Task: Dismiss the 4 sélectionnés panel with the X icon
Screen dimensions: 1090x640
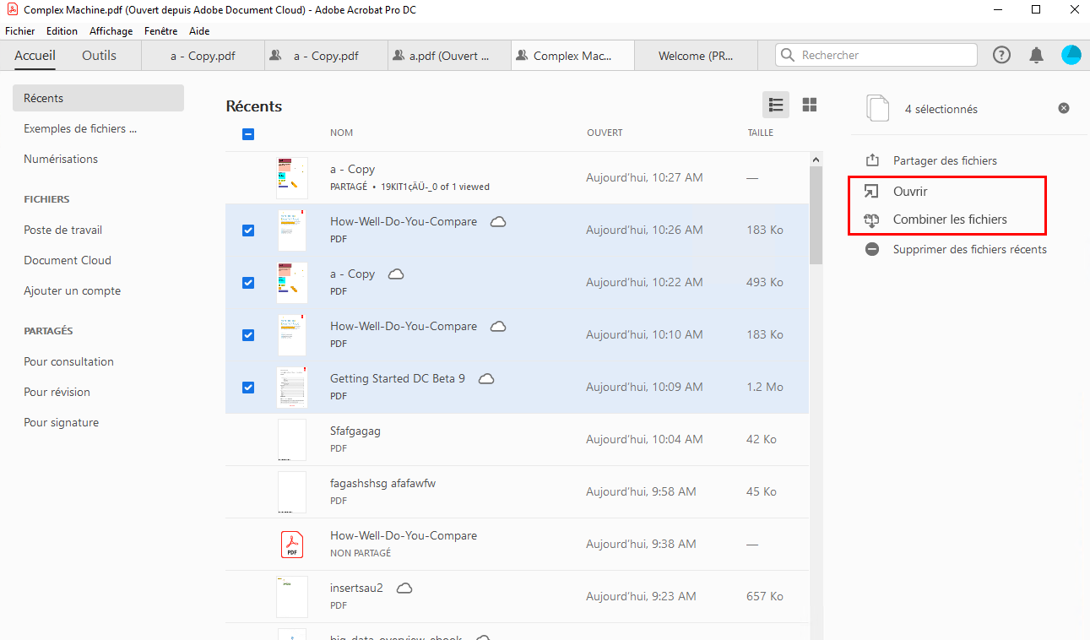Action: 1064,108
